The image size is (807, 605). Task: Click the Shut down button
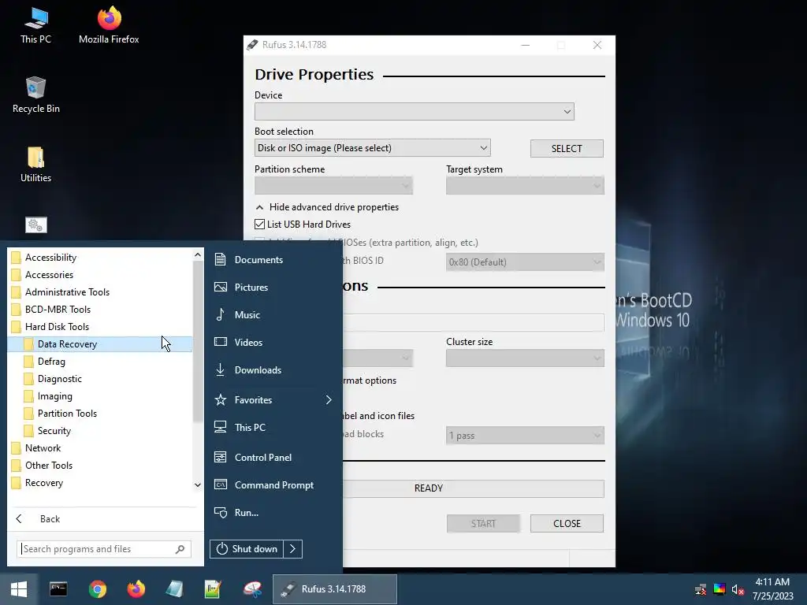click(x=246, y=549)
